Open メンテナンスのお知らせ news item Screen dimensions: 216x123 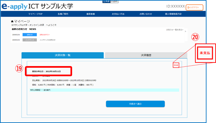click(48, 40)
